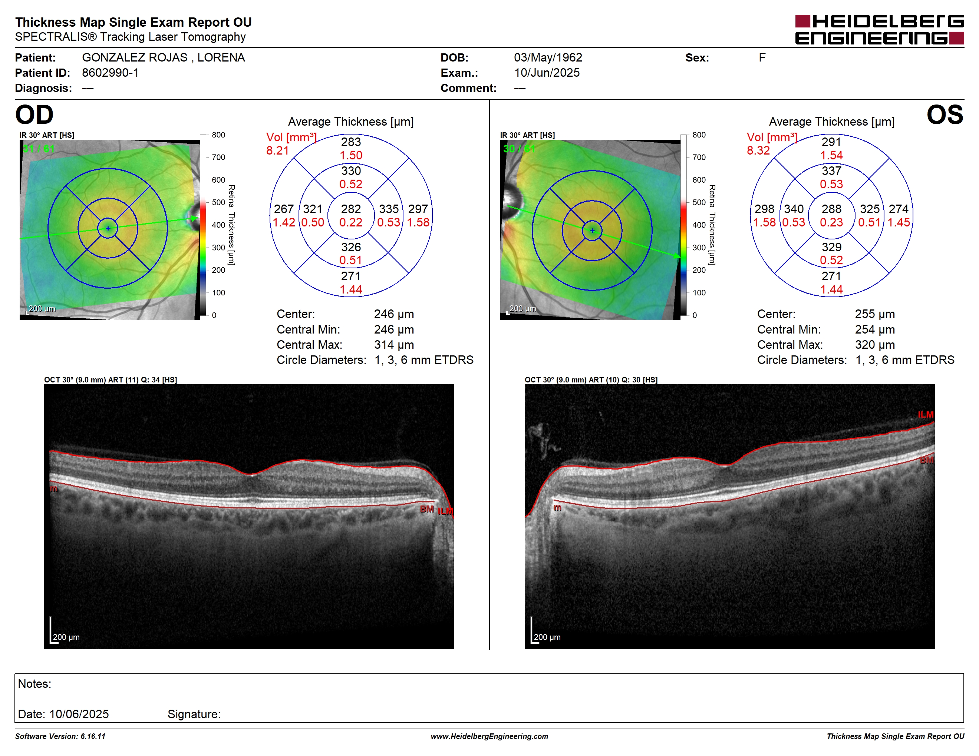Screen dimensions: 979x756
Task: Click OS inner superior thickness 337
Action: click(831, 170)
